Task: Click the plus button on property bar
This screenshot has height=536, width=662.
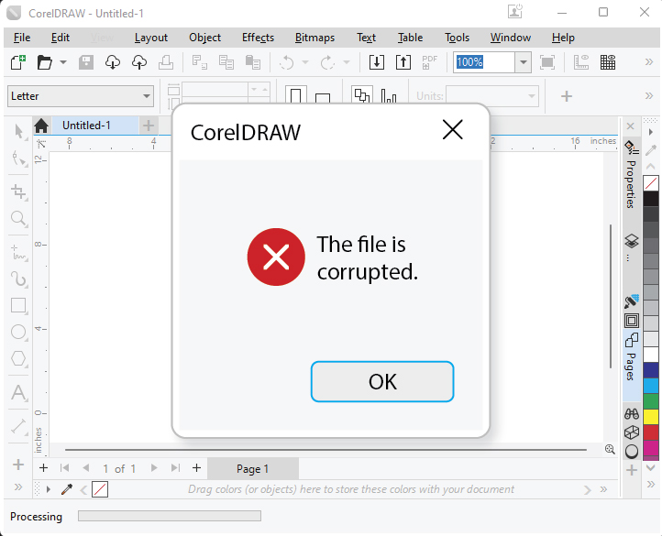Action: coord(566,96)
